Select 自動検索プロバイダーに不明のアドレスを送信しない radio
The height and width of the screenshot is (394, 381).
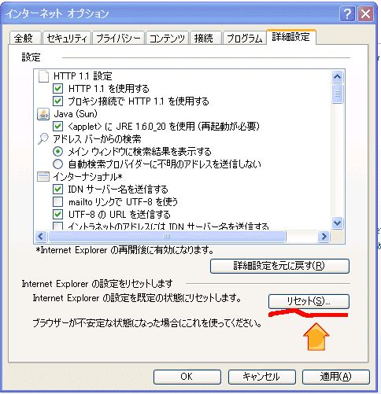pyautogui.click(x=57, y=164)
